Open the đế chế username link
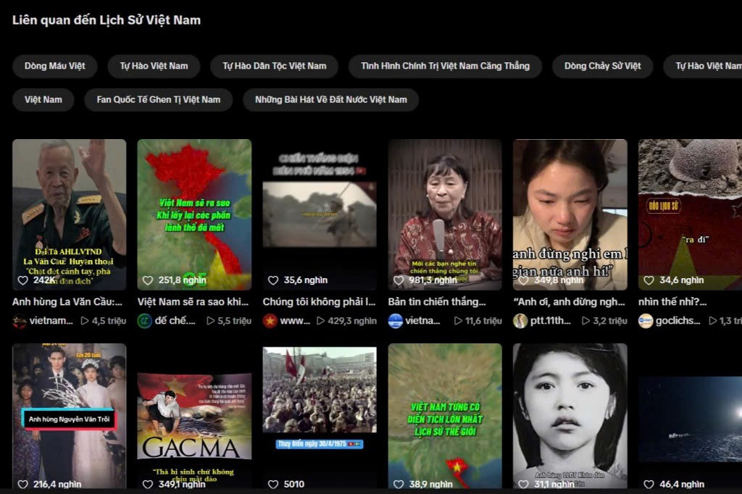The image size is (742, 494). (x=175, y=321)
